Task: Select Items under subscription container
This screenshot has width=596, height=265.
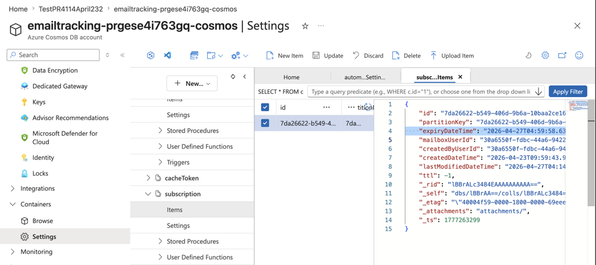Action: pos(191,210)
